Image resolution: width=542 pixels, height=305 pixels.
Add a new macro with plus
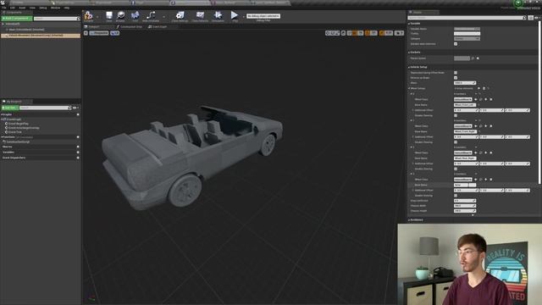pos(78,147)
